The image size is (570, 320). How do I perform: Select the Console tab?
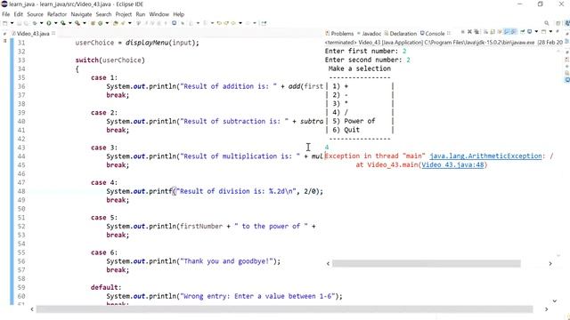point(433,34)
